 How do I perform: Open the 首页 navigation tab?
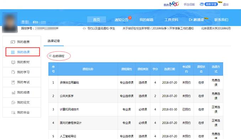[97, 20]
